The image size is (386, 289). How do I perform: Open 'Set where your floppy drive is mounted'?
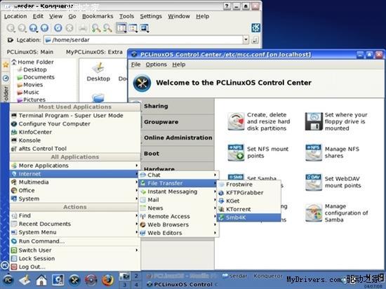(x=336, y=121)
